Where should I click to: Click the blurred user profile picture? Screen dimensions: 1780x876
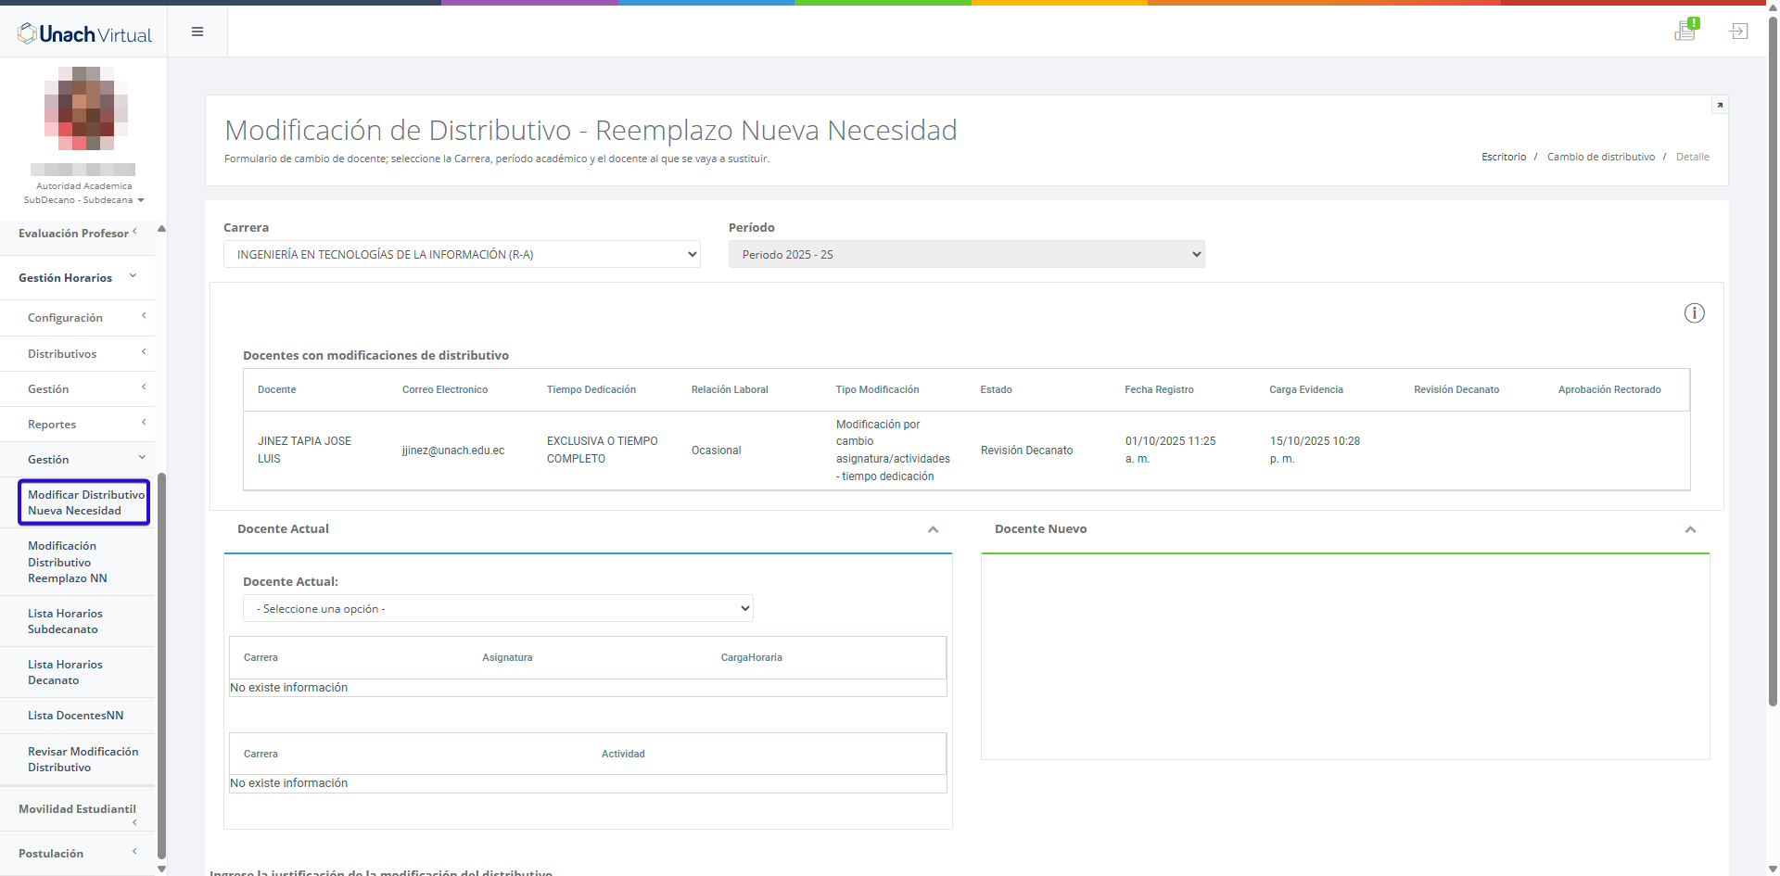point(85,108)
